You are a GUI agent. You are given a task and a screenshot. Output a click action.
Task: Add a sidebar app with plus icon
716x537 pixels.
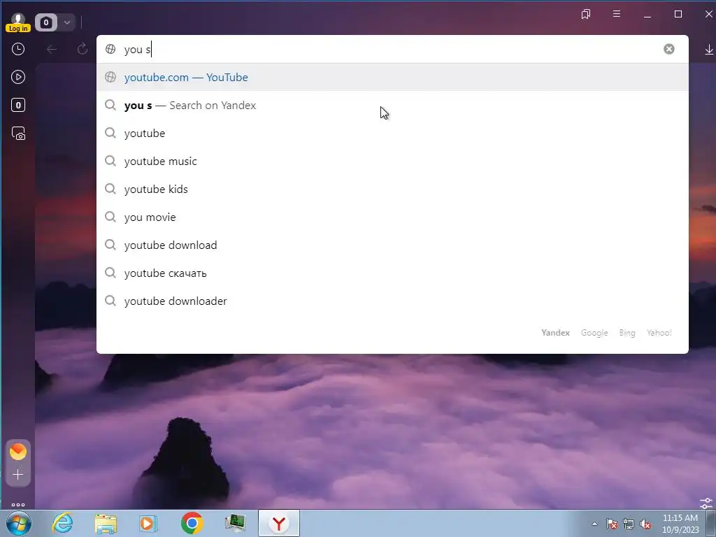coord(18,475)
